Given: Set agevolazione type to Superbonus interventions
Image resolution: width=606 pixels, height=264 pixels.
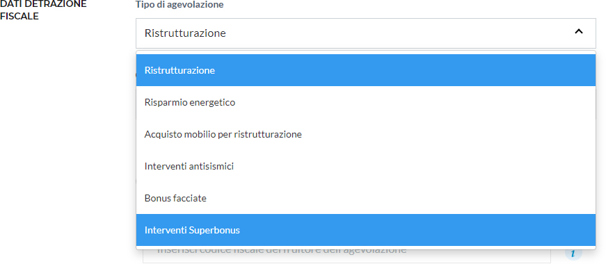Looking at the screenshot, I should (x=365, y=230).
